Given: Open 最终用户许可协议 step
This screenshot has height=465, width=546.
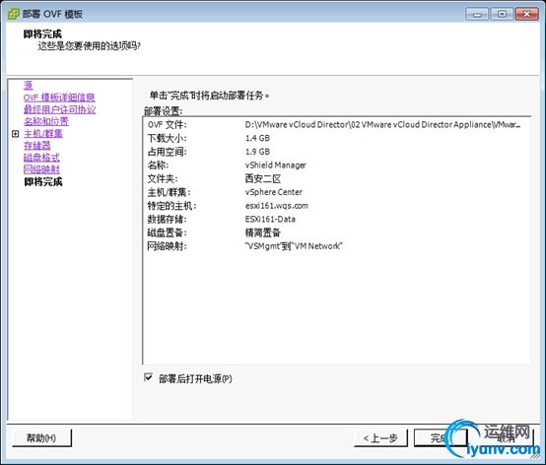Looking at the screenshot, I should click(59, 109).
